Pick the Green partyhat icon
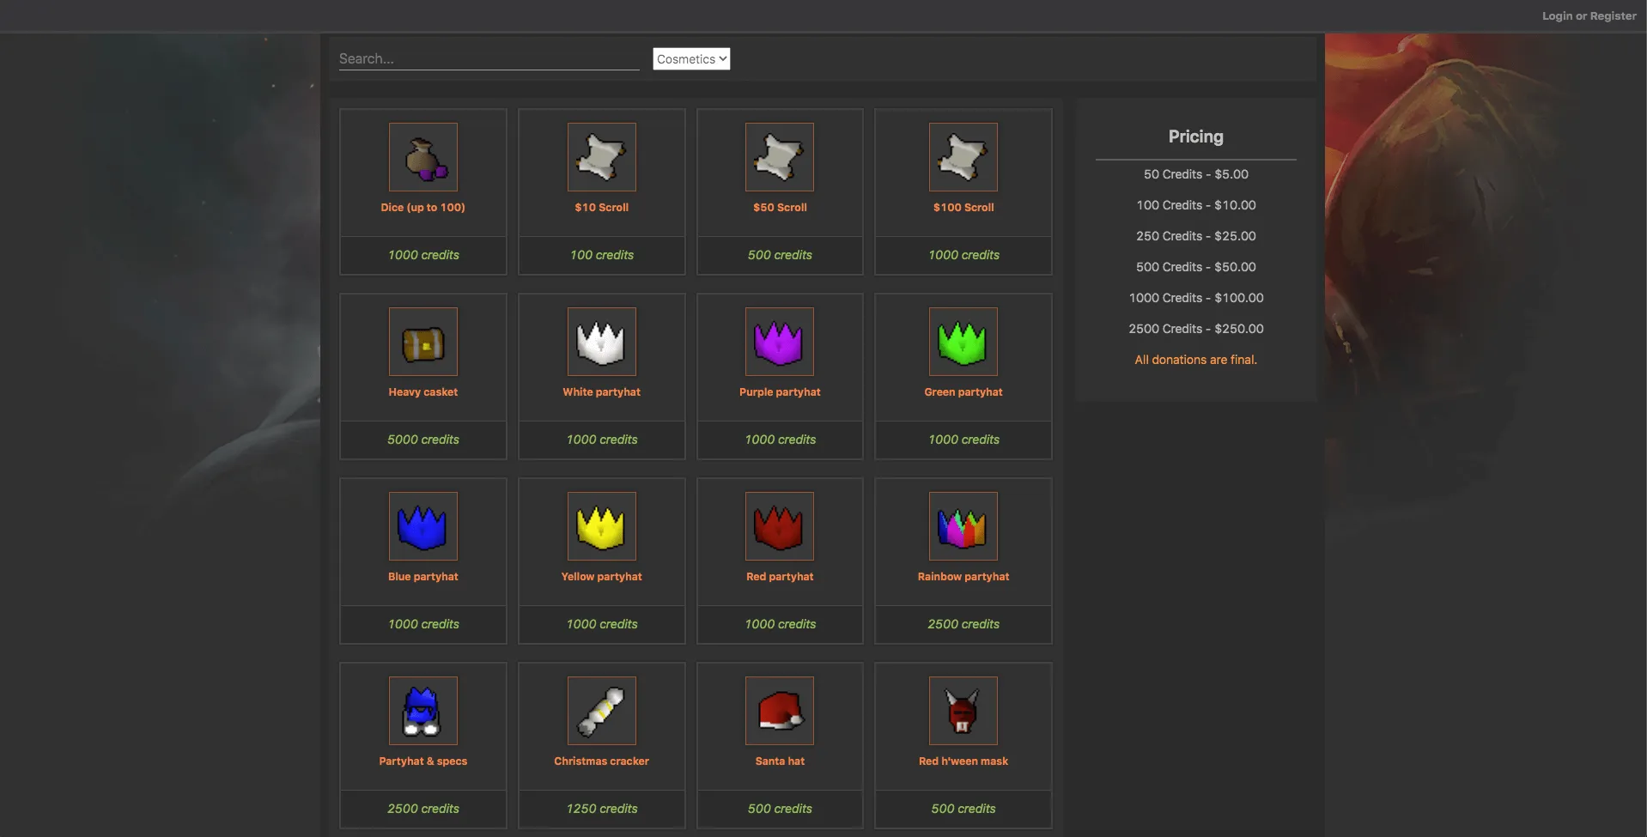The width and height of the screenshot is (1647, 837). tap(963, 342)
